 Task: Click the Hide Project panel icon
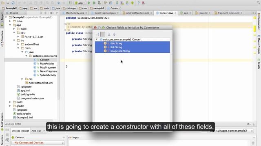coord(57,13)
